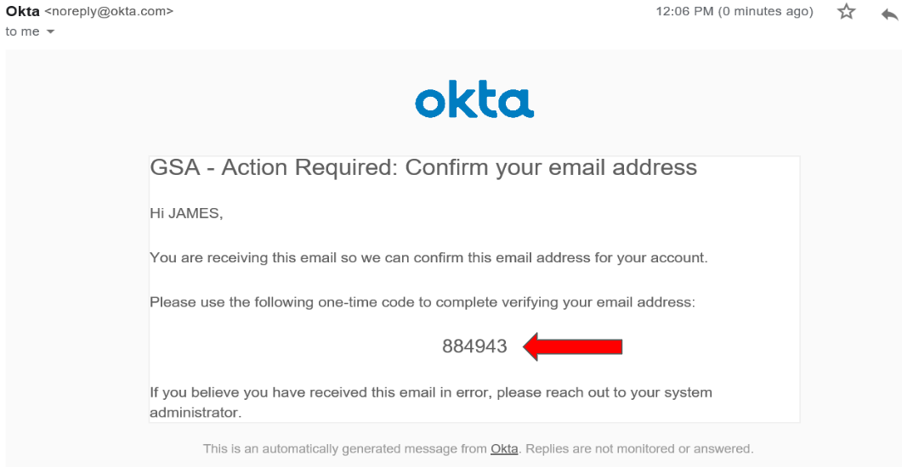Click the reply arrow icon
Viewport: 902px width, 467px height.
890,13
